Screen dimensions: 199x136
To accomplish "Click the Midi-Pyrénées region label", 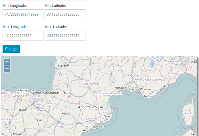I will coord(91,84).
